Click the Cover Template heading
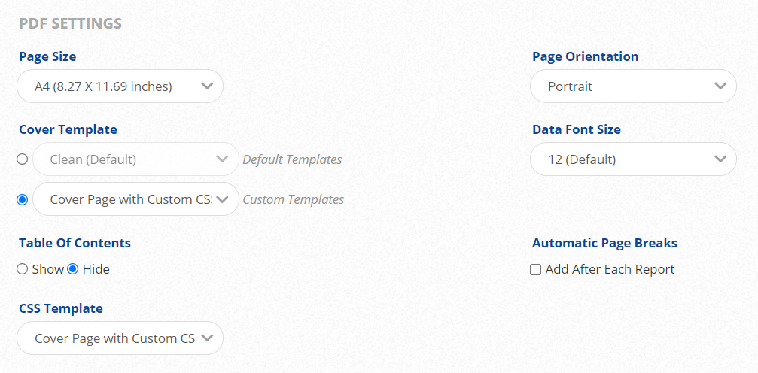 coord(68,129)
